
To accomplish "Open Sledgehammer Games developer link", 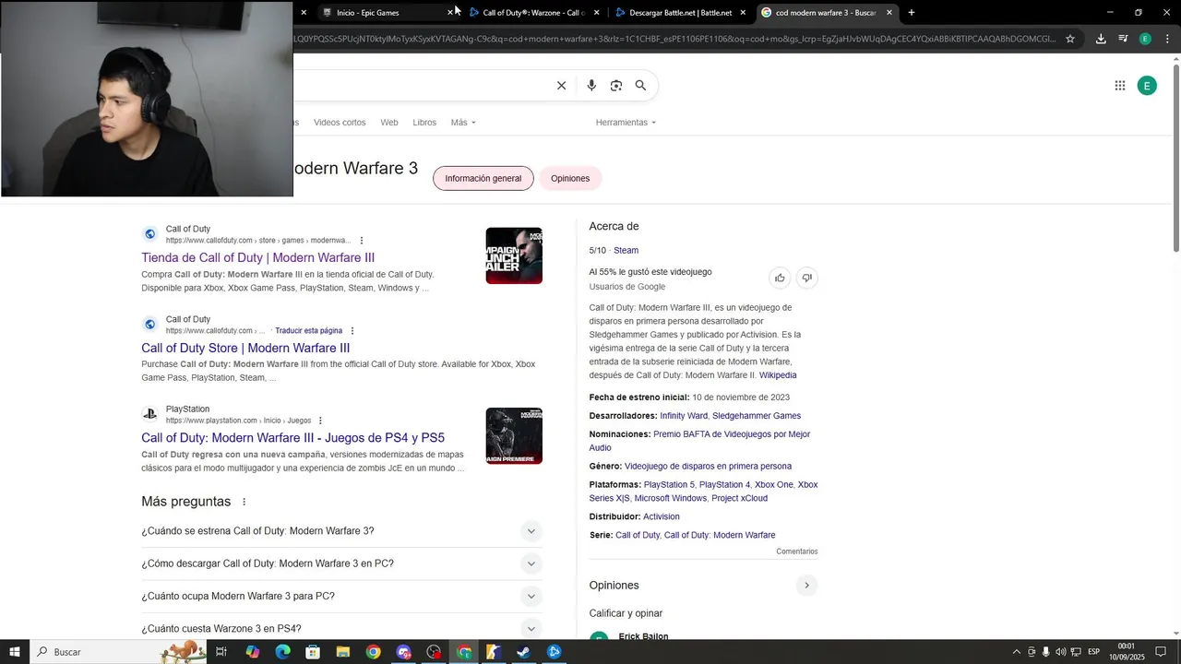I will click(757, 416).
